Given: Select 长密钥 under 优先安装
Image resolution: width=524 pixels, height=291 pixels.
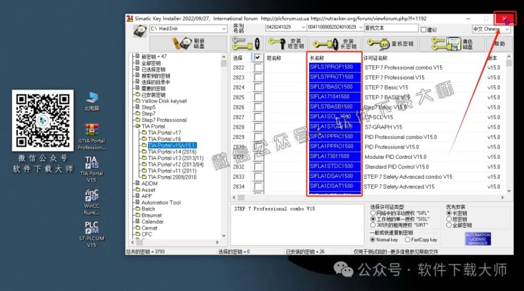Looking at the screenshot, I should coord(449,213).
